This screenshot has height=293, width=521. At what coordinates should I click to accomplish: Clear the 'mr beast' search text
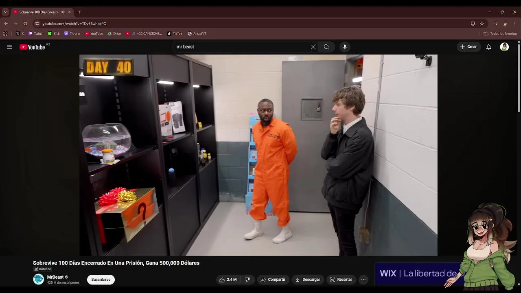(x=313, y=47)
